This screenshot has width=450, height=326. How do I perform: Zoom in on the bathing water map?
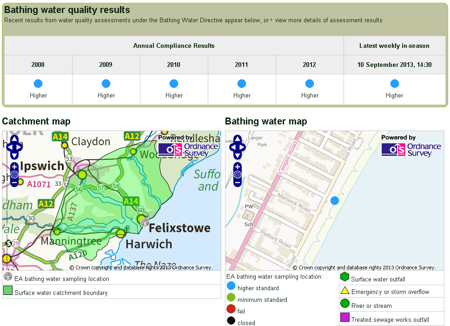[x=238, y=166]
